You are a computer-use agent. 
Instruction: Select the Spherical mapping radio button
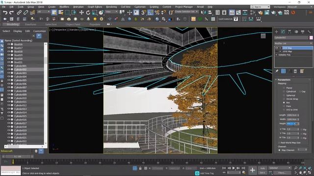(x=284, y=95)
